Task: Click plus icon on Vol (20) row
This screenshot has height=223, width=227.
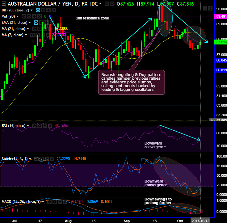Action: 34,16
